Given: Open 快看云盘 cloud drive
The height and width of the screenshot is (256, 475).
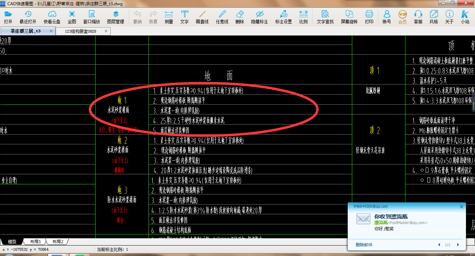Looking at the screenshot, I should pos(52,17).
